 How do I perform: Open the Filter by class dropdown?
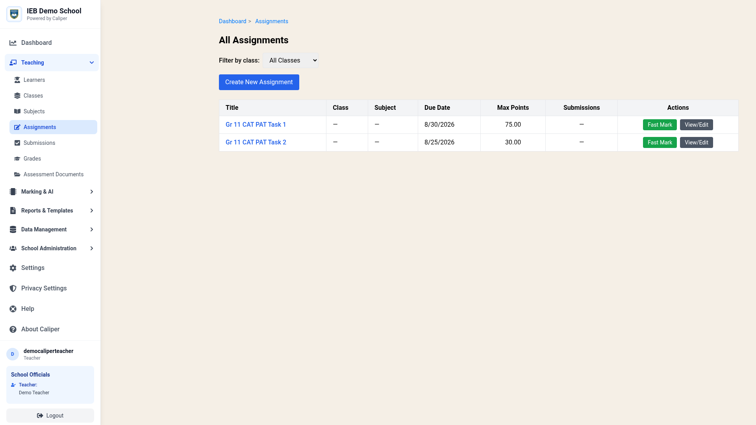tap(291, 61)
